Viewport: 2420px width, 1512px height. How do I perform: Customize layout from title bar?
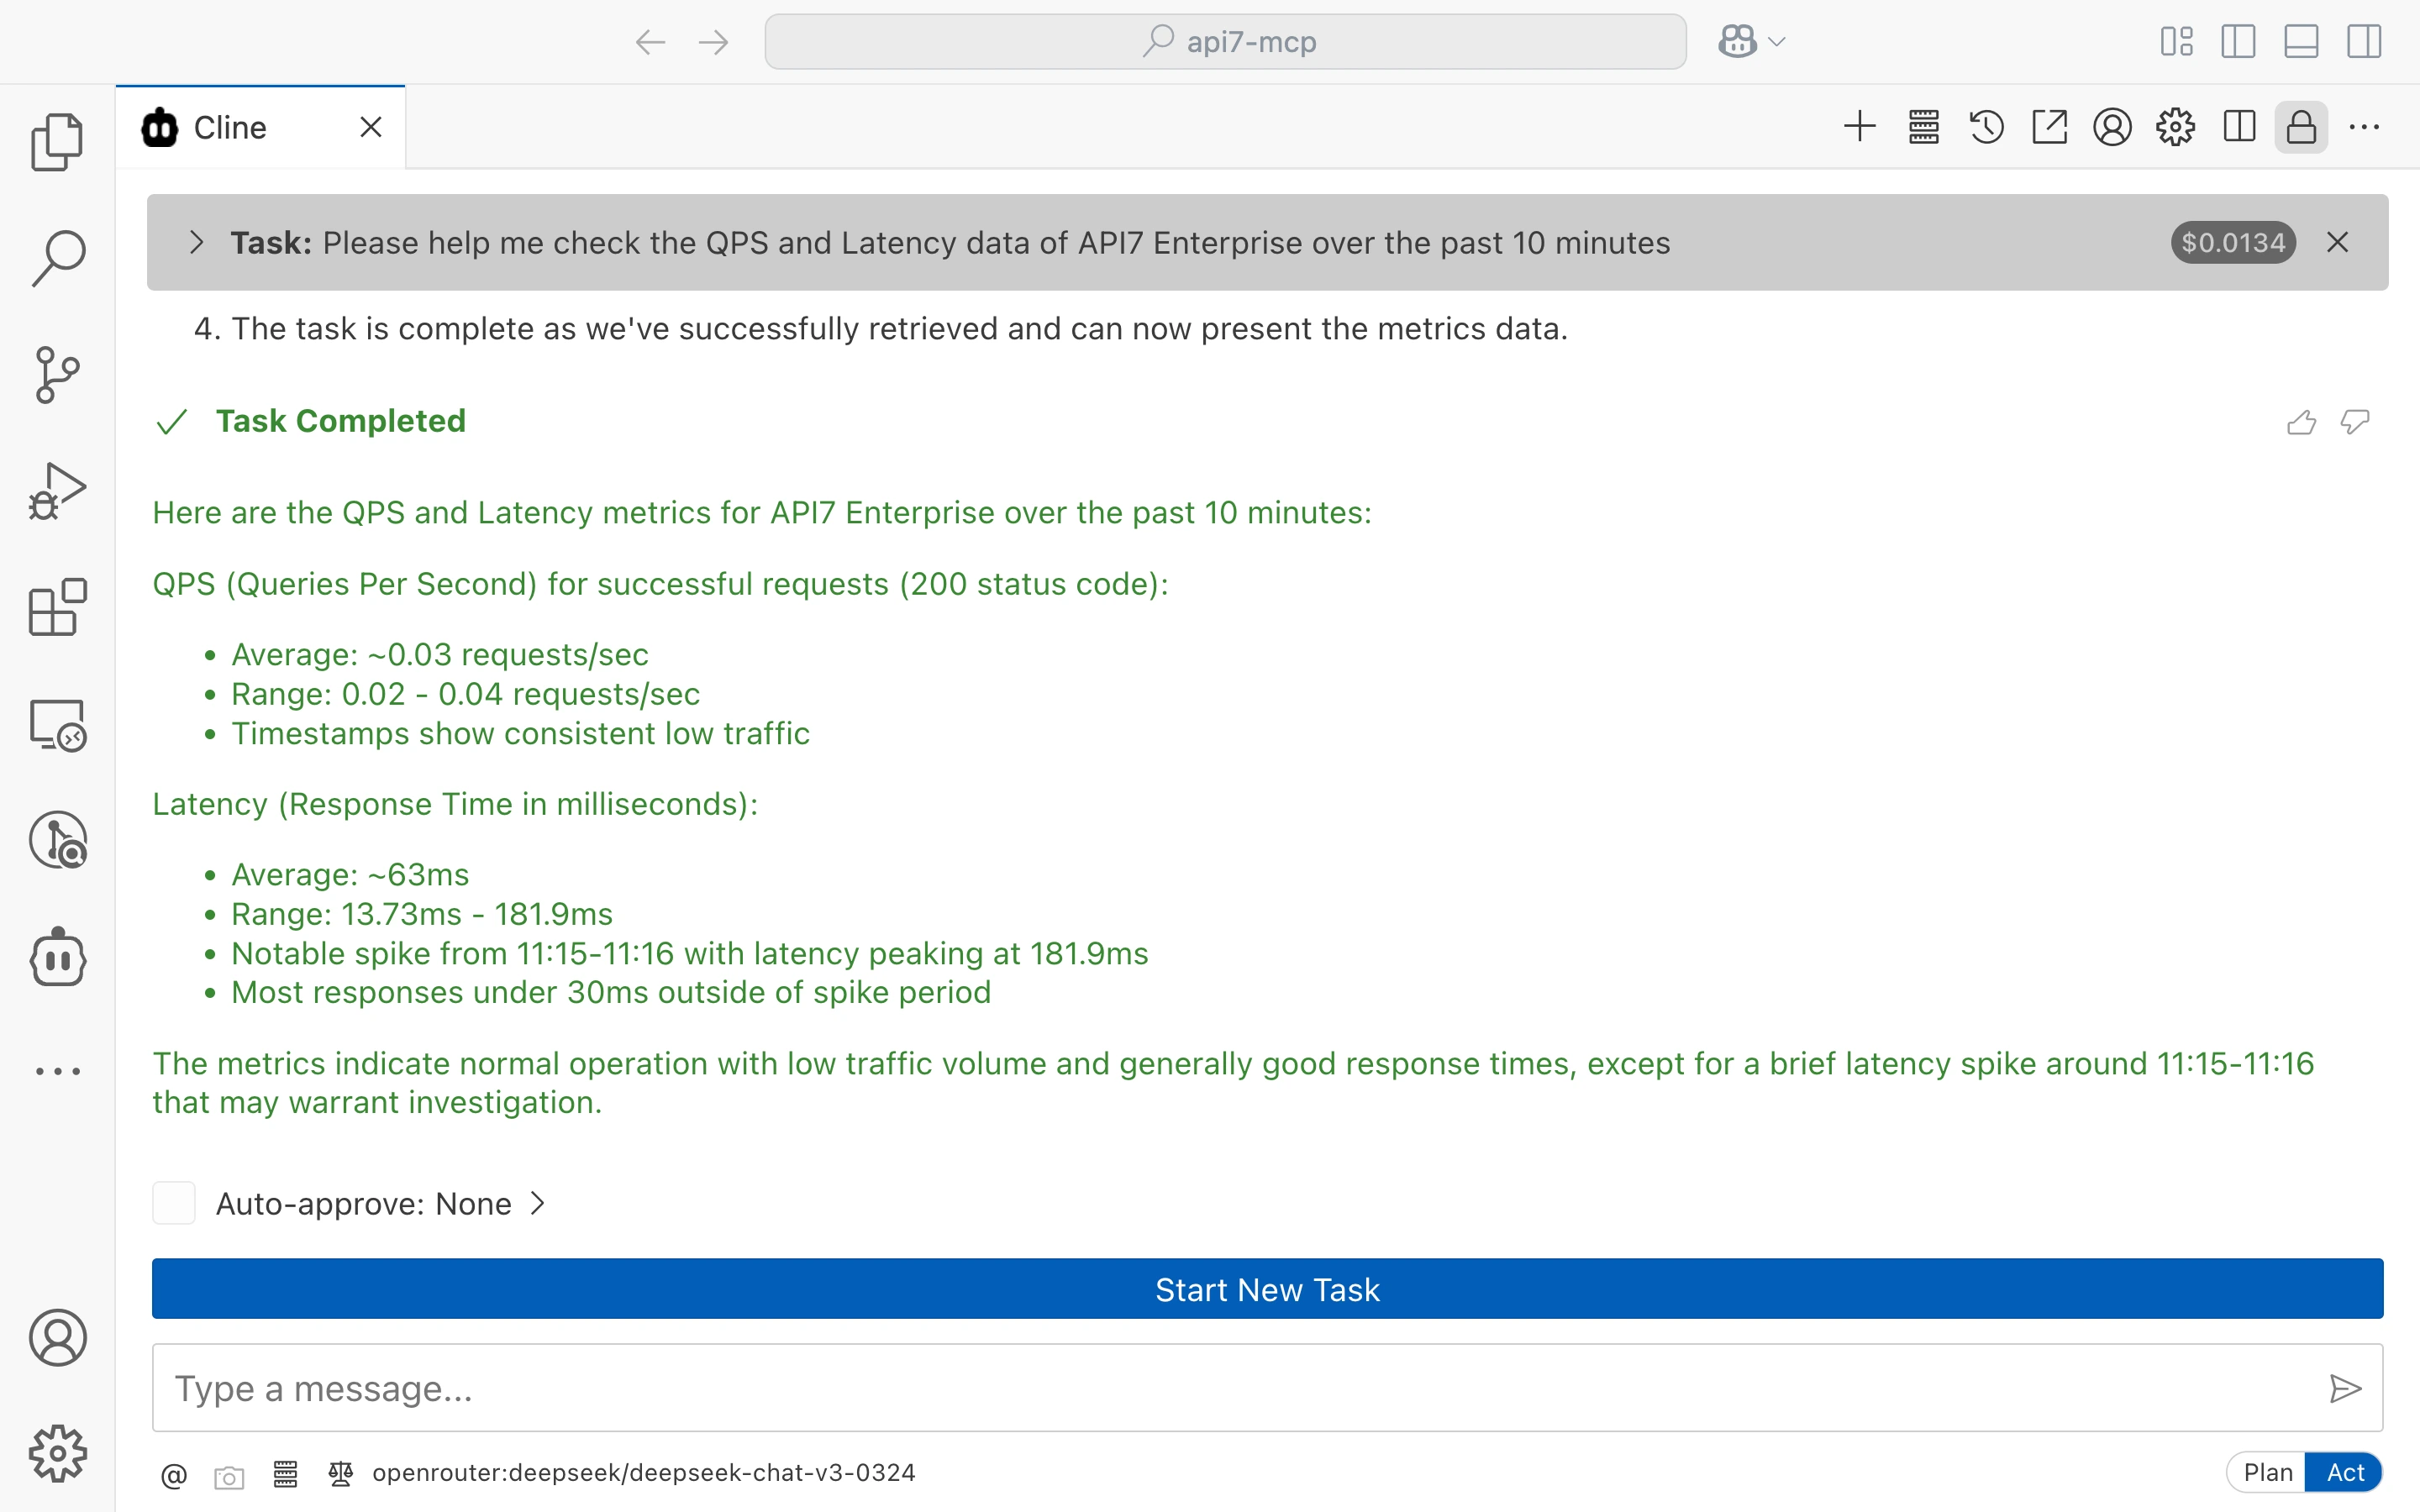(2176, 41)
